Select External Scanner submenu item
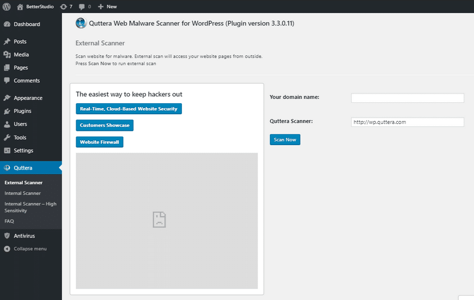Screen dimensions: 474x300 [23, 183]
